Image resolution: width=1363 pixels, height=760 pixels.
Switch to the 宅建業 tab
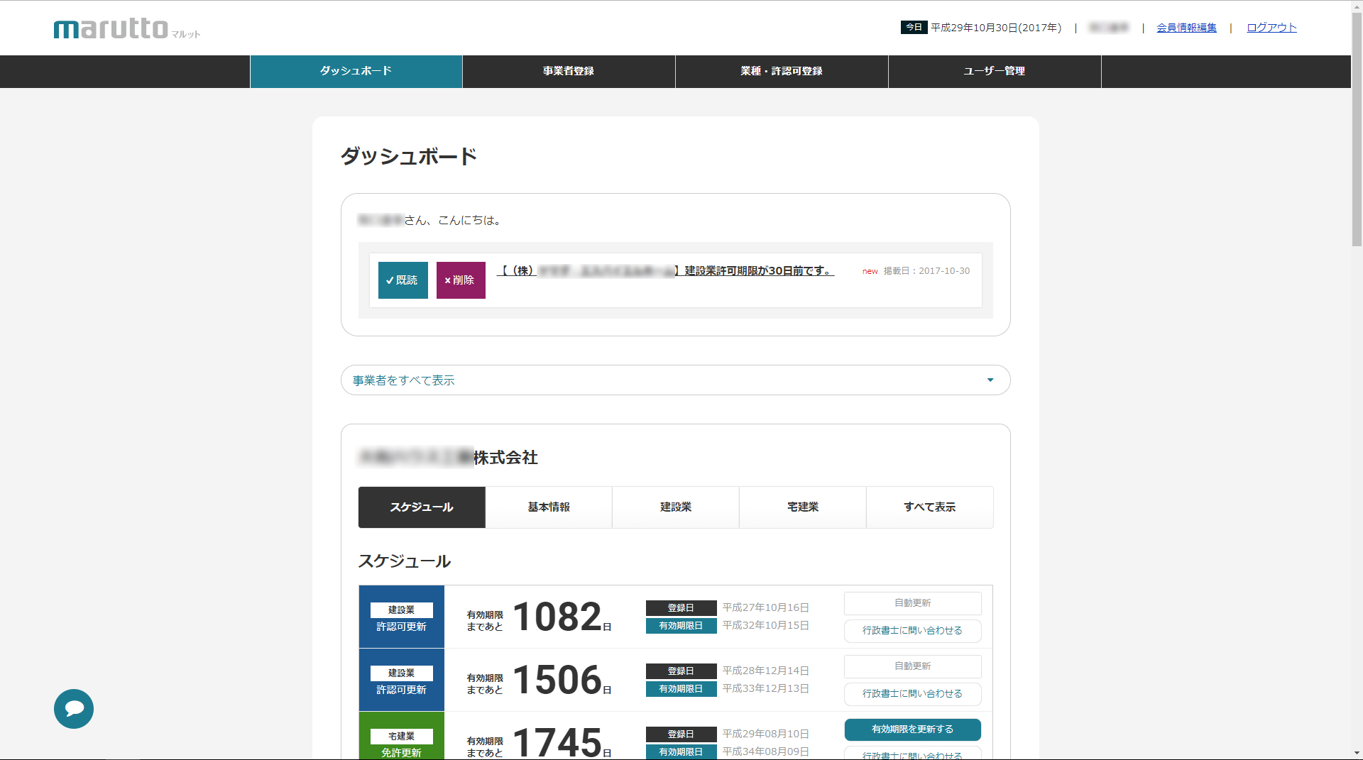803,507
